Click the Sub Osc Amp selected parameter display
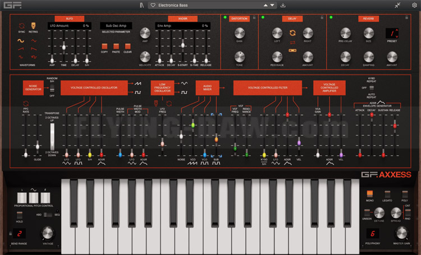Viewport: 421px width, 255px height. click(x=116, y=26)
